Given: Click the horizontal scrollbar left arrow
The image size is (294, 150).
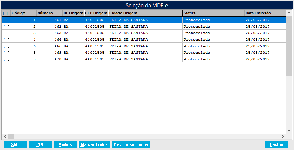Looking at the screenshot, I should click(x=5, y=136).
